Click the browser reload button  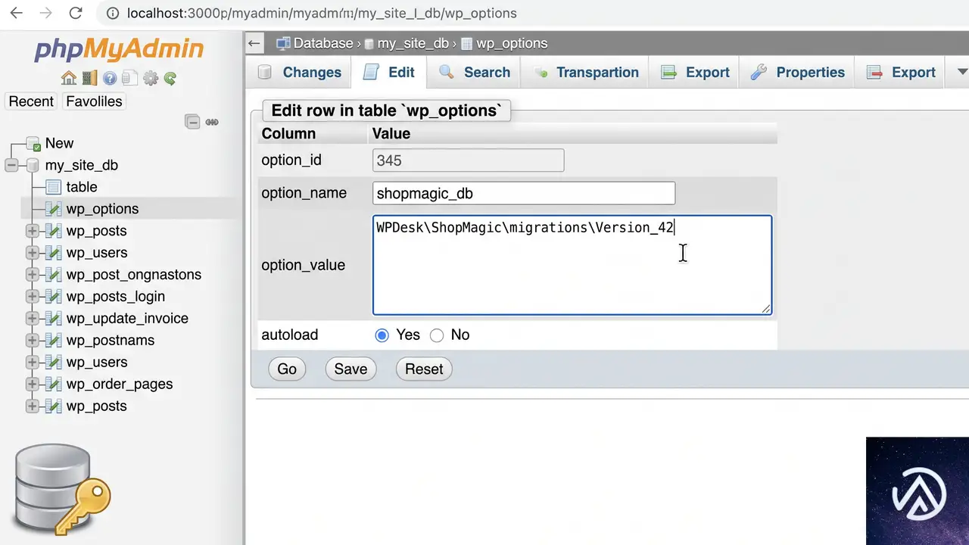point(75,13)
